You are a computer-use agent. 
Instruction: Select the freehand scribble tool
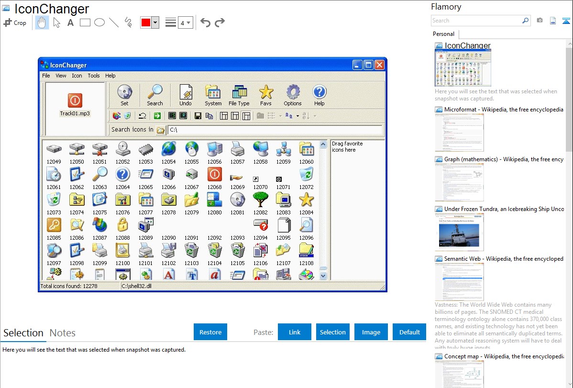(128, 22)
